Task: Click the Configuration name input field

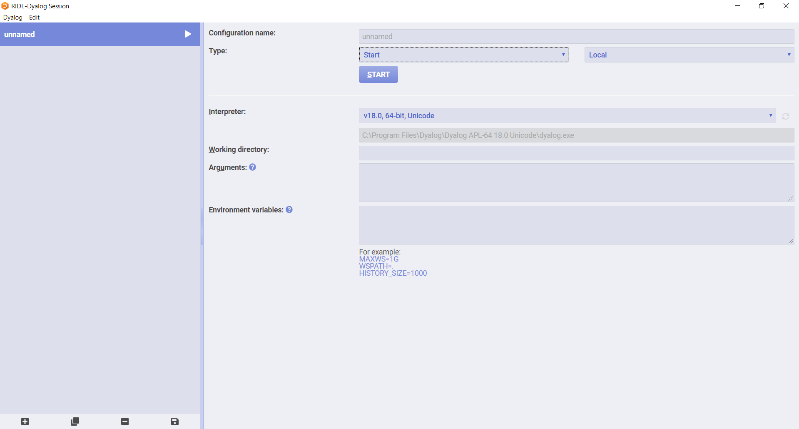Action: [x=576, y=36]
